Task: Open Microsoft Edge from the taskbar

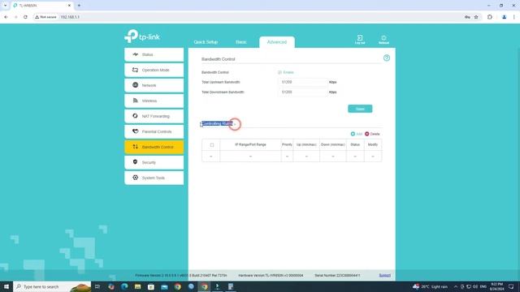Action: coord(124,286)
